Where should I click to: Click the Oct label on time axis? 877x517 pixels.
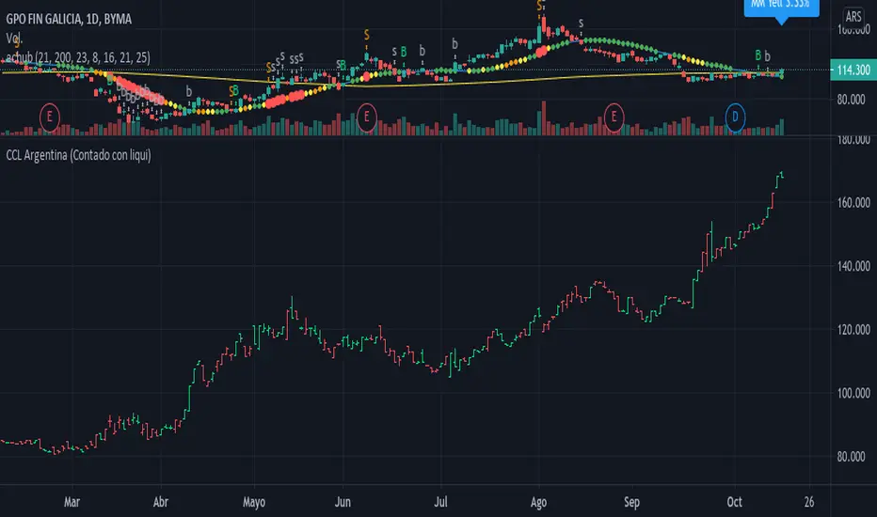734,502
